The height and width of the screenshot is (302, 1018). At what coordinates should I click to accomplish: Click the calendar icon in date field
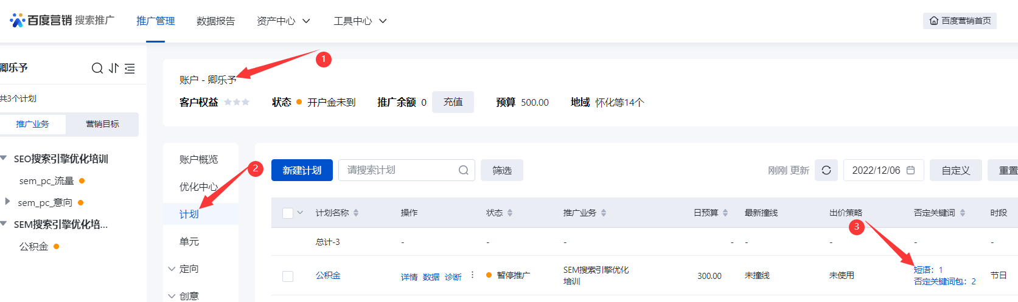pos(910,170)
